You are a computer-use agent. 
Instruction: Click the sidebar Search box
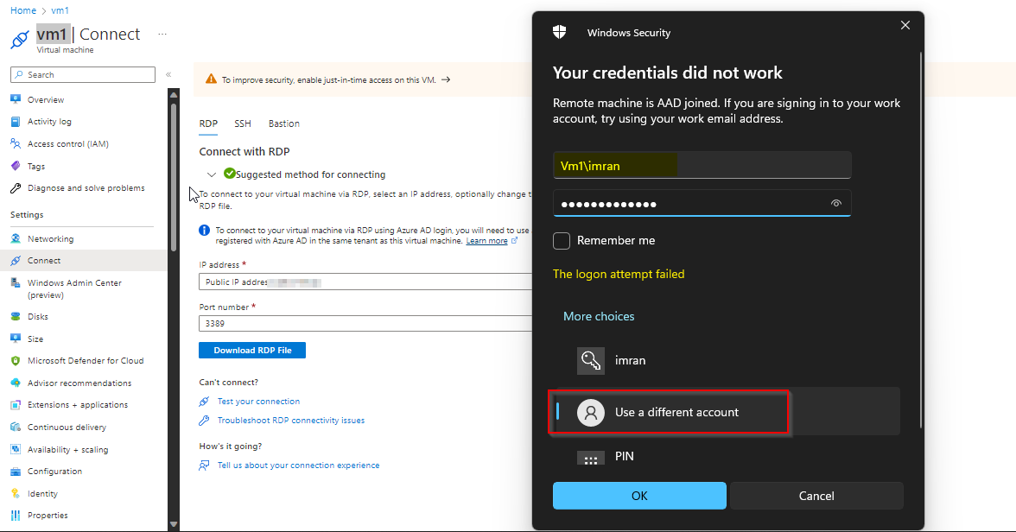pyautogui.click(x=83, y=74)
